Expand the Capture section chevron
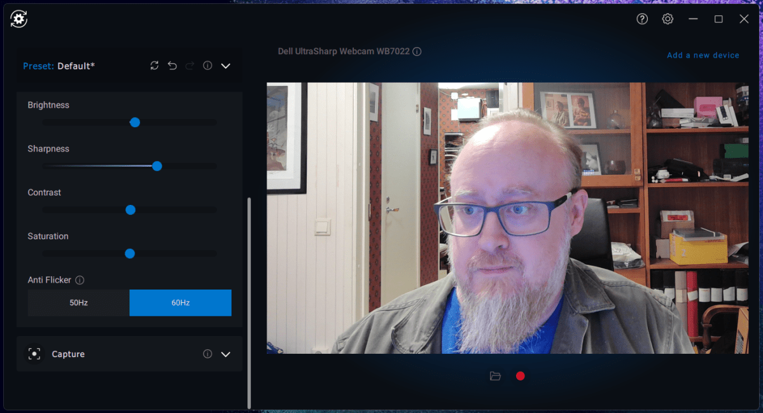763x413 pixels. (225, 354)
